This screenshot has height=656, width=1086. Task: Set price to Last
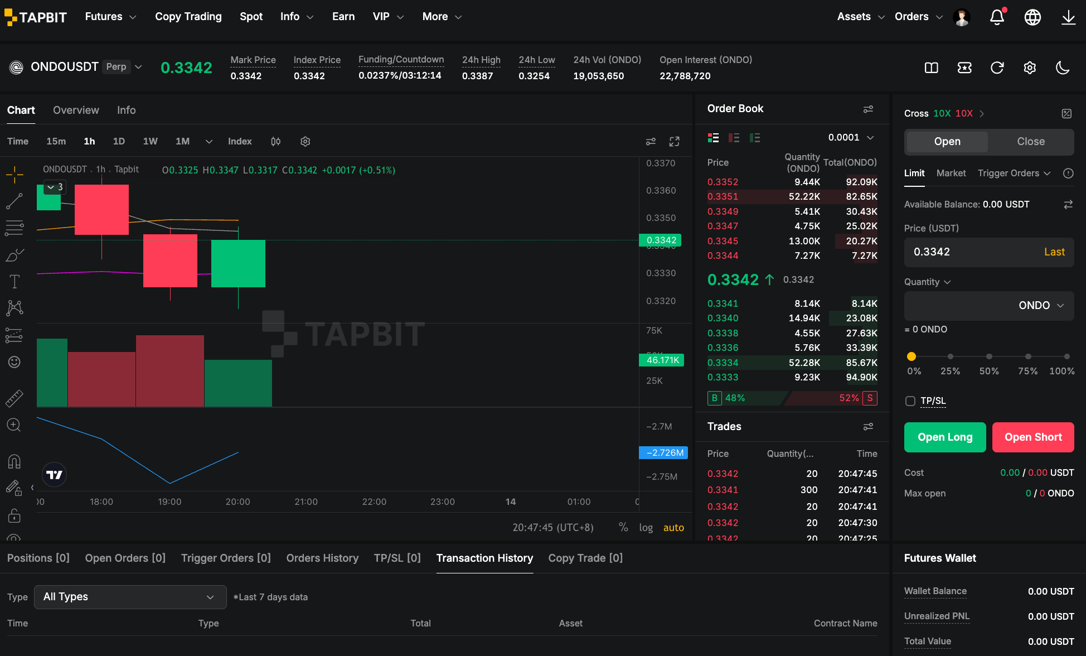(x=1054, y=252)
